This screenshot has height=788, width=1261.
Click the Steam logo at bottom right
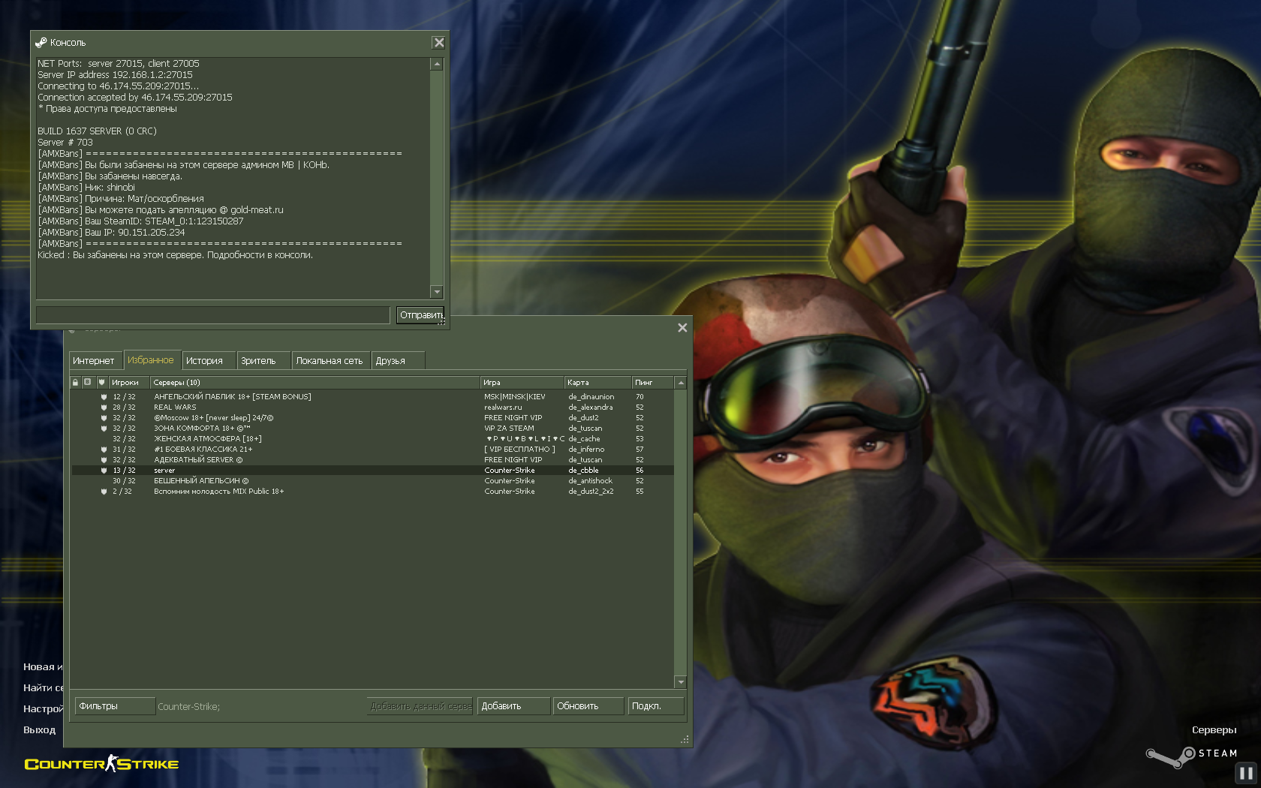click(x=1191, y=756)
